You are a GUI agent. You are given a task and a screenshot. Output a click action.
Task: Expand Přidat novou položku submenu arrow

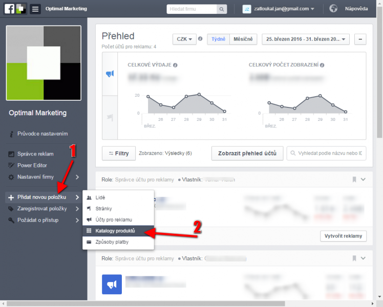(x=77, y=197)
